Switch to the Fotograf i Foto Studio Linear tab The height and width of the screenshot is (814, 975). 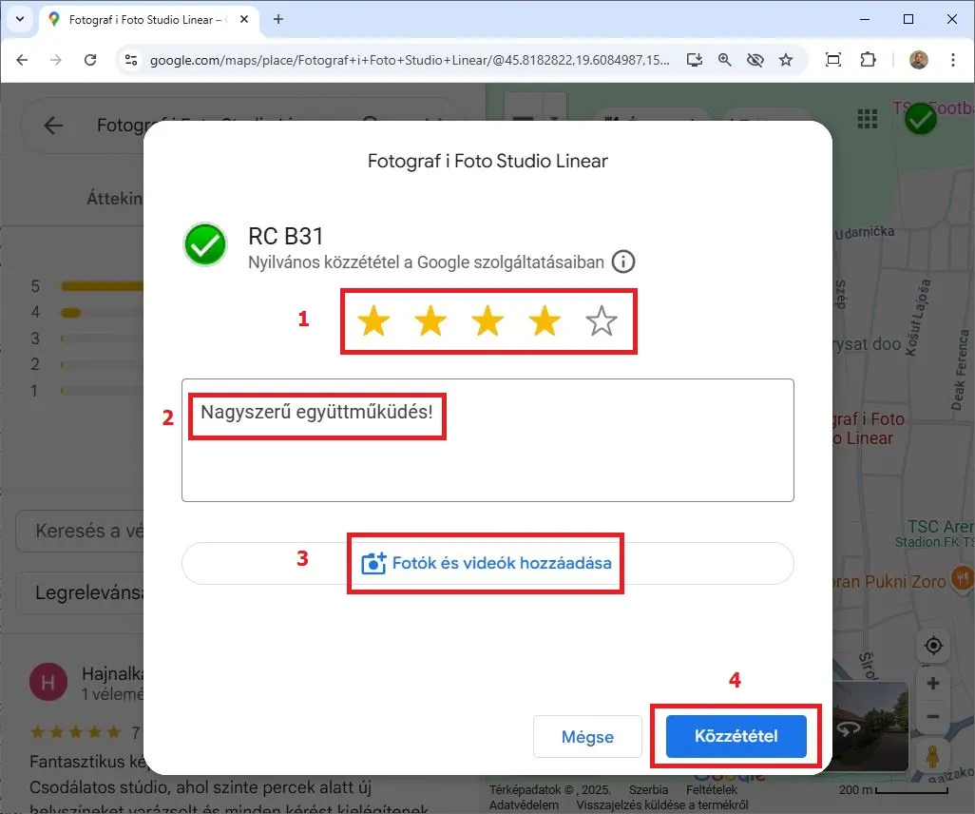coord(143,19)
